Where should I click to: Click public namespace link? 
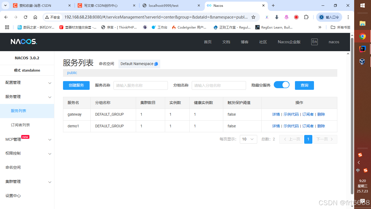point(72,73)
